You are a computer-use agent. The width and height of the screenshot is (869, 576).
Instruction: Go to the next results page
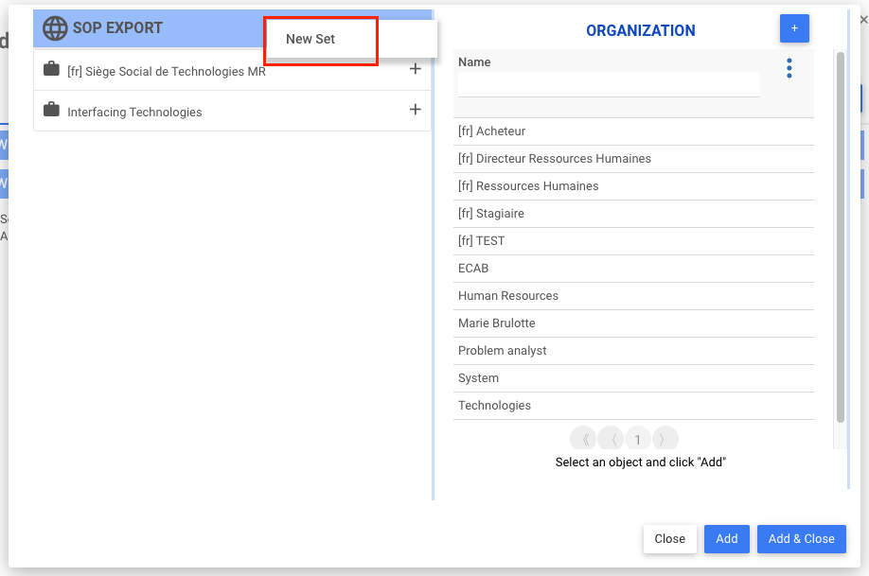[665, 439]
